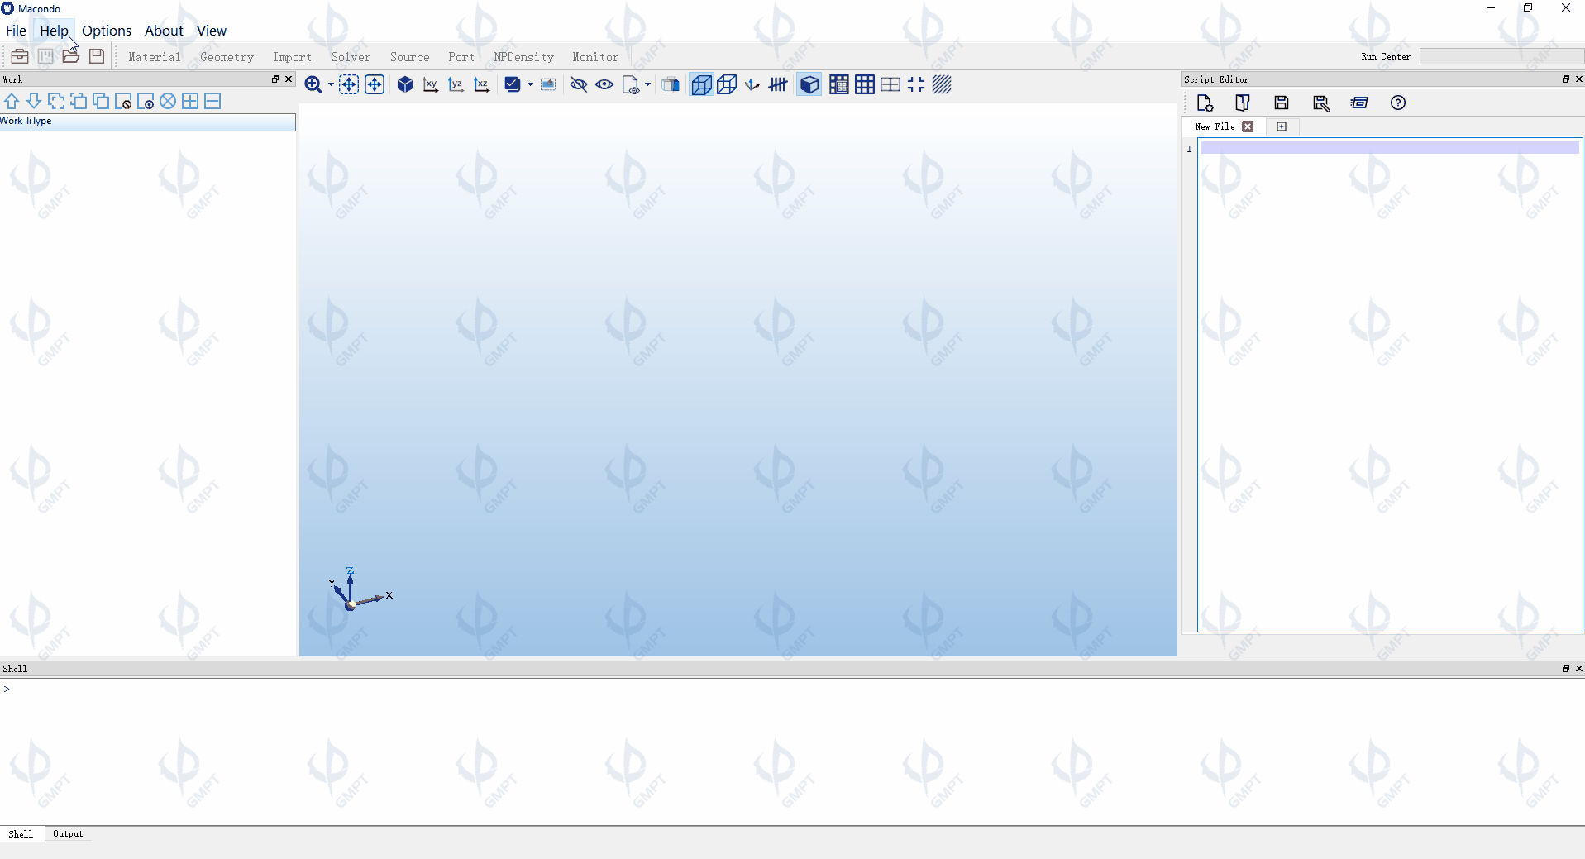Screen dimensions: 1585x859
Task: Set the view to XY plane
Action: click(x=431, y=84)
